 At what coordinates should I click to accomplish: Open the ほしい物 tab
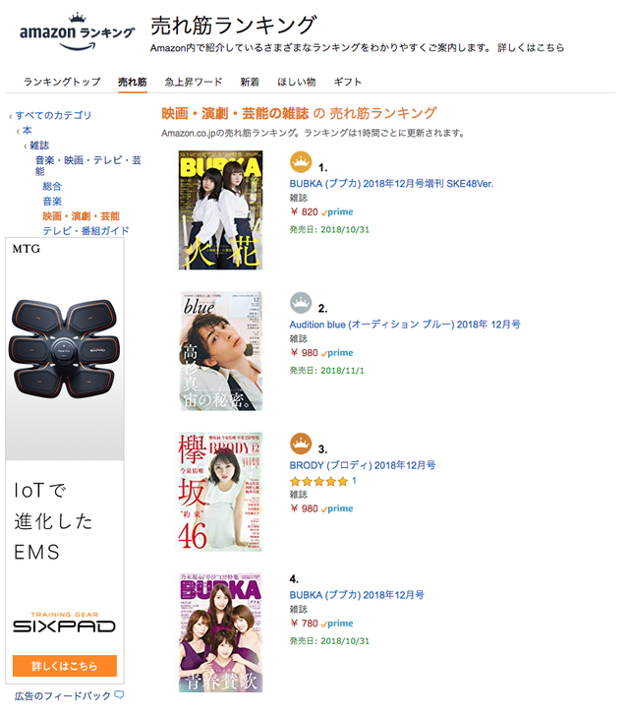tap(297, 82)
